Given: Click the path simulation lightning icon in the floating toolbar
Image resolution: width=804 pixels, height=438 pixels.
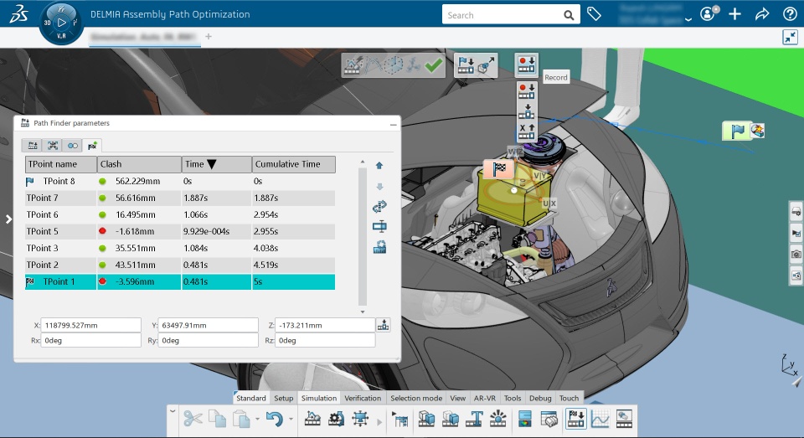Looking at the screenshot, I should (353, 65).
